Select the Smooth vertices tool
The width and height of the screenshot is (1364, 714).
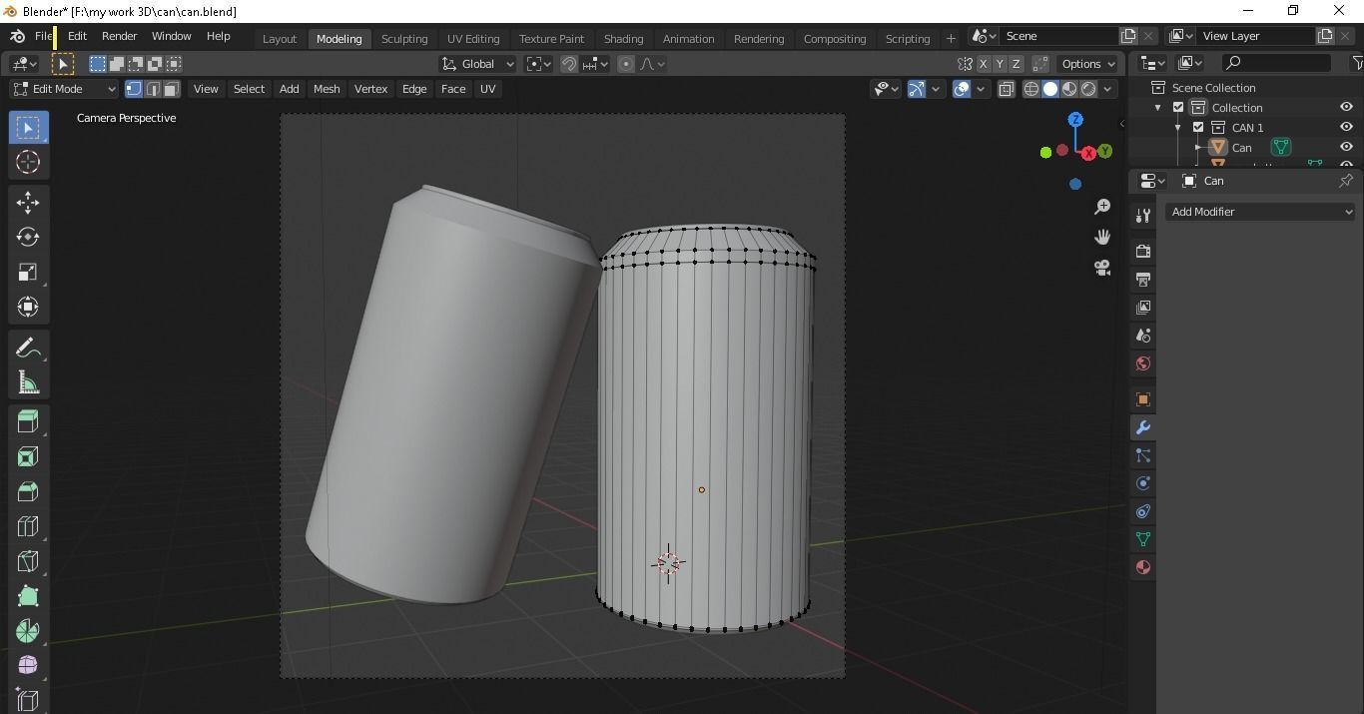point(28,666)
